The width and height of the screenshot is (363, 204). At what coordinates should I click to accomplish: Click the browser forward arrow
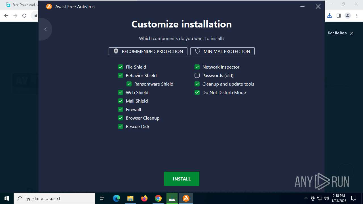15,16
